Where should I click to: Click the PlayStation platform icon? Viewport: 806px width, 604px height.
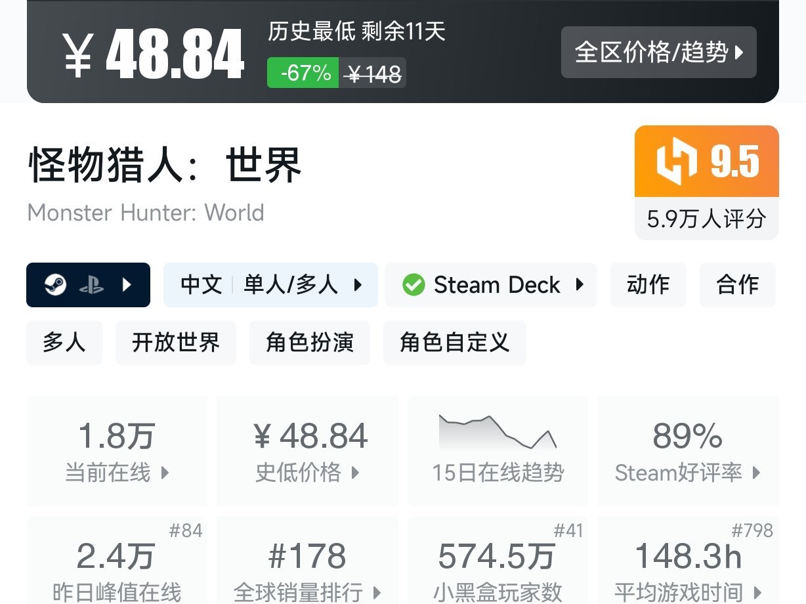point(92,285)
